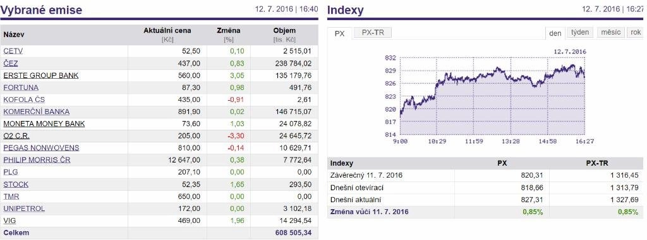Switch chart range to rok
The height and width of the screenshot is (240, 647).
[636, 33]
